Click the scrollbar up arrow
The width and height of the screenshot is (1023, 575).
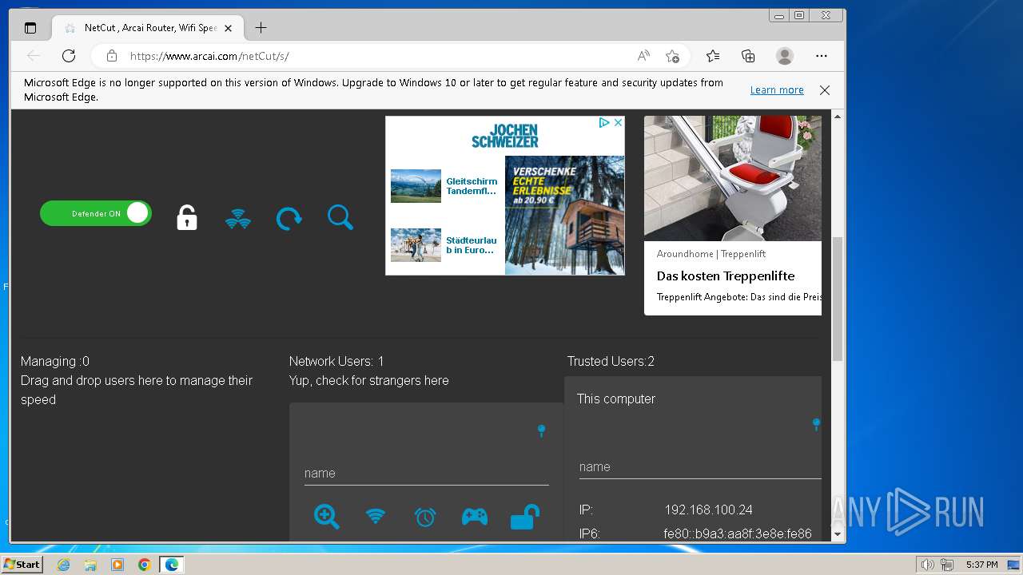pos(838,117)
